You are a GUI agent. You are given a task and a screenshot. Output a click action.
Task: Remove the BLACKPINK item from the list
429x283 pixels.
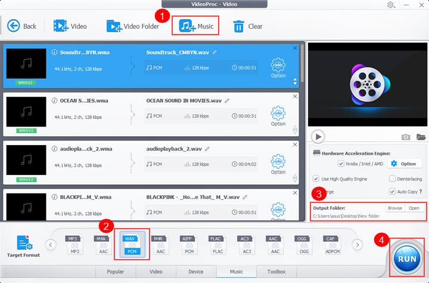(295, 193)
